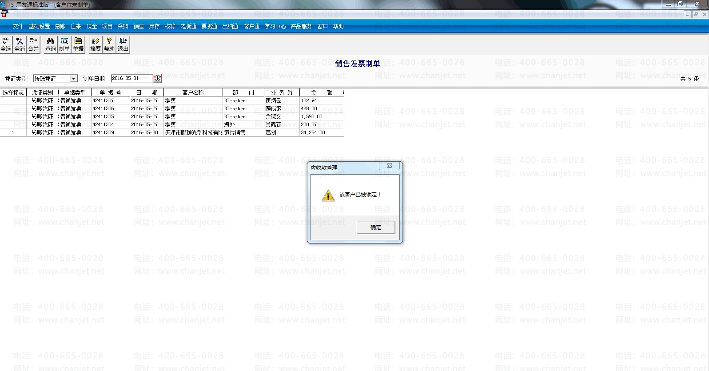709x371 pixels.
Task: Click the application icon below the title bar
Action: (4, 14)
